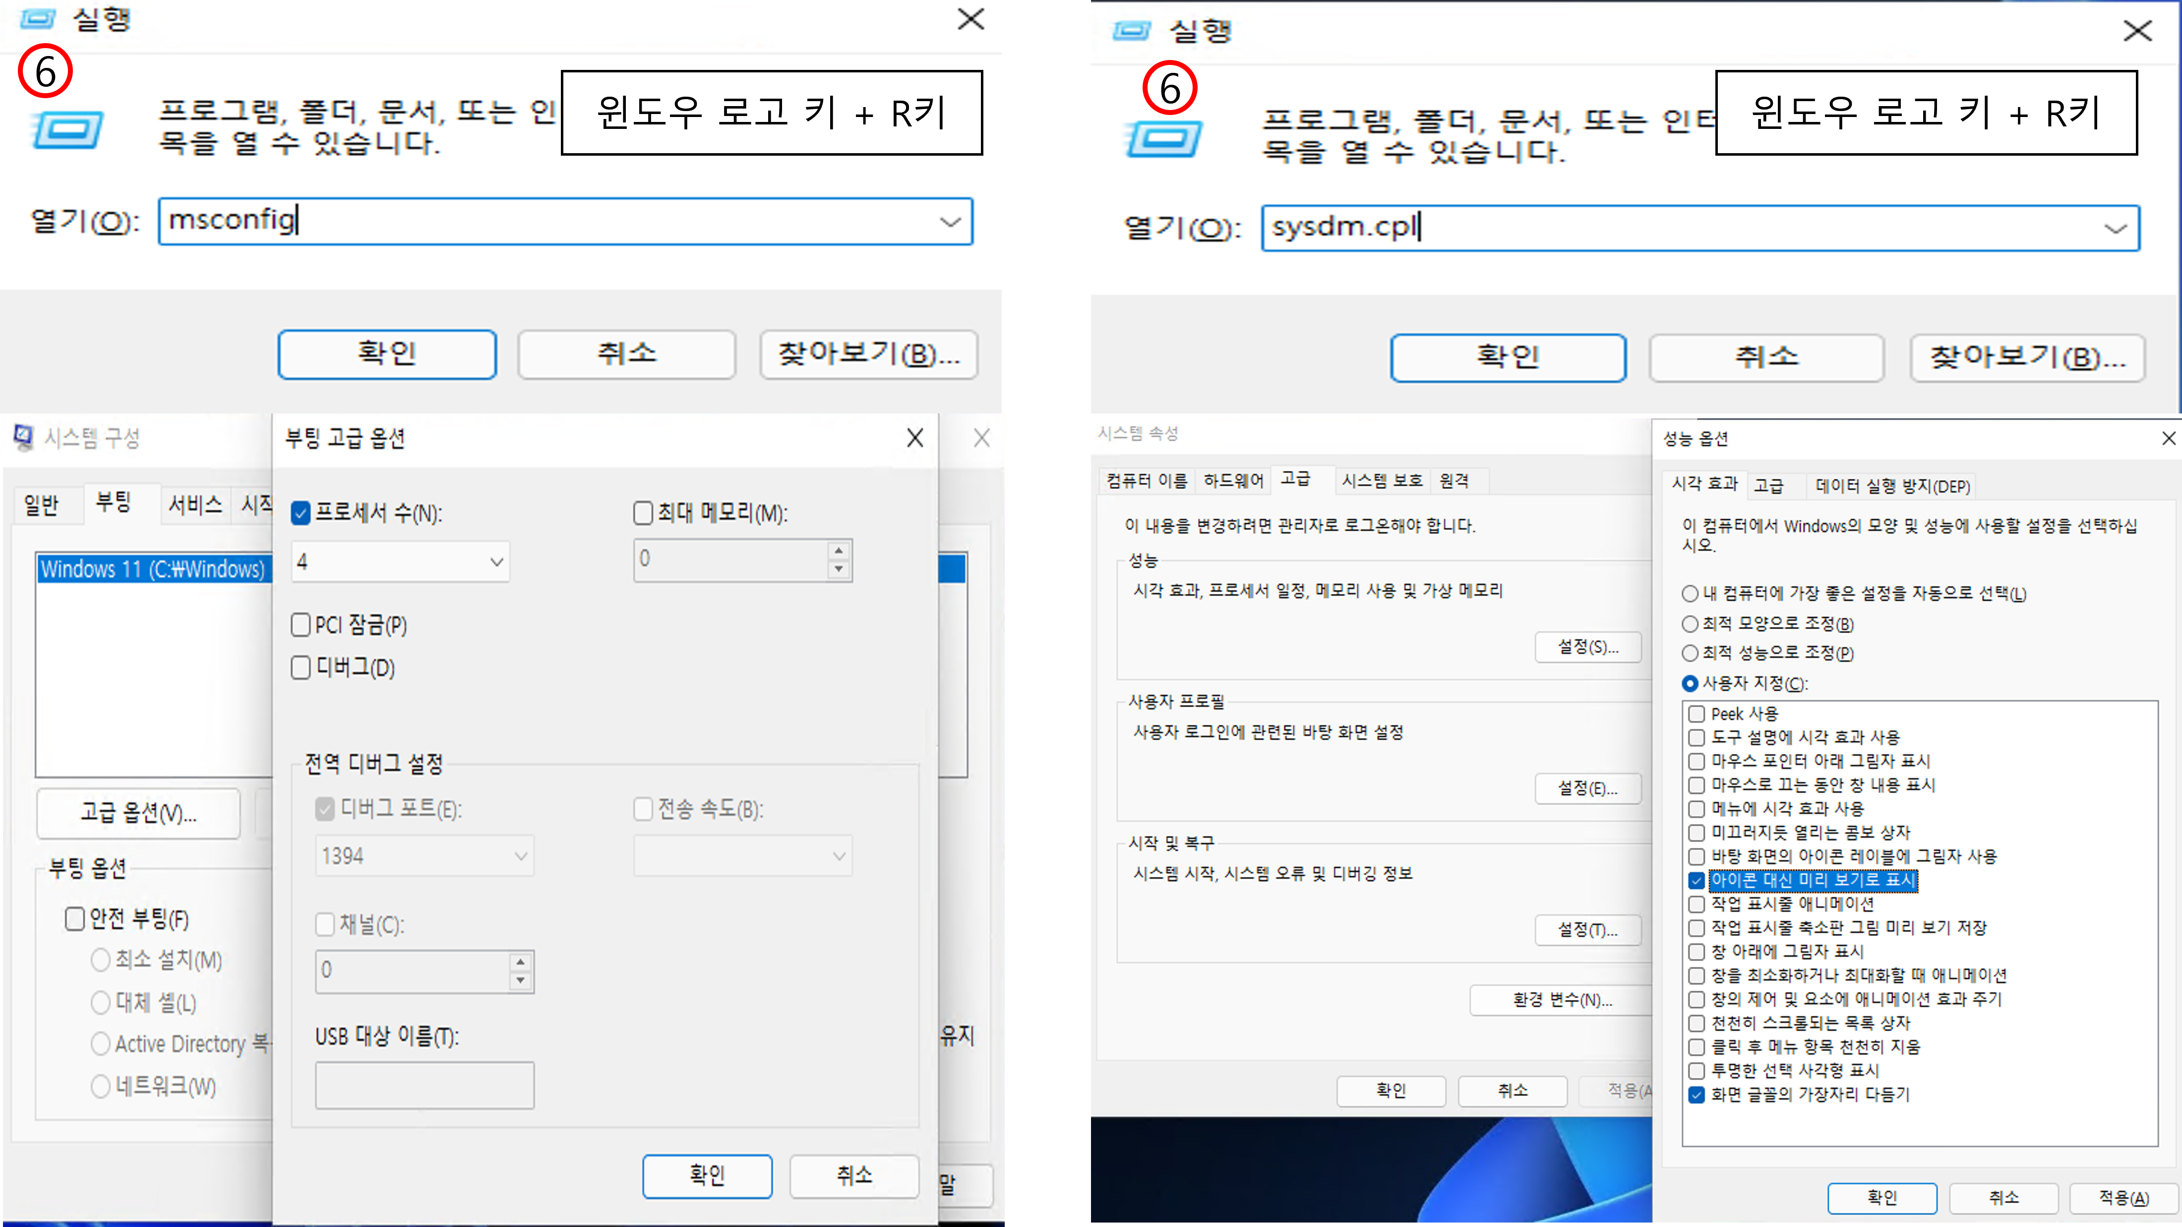Image resolution: width=2182 pixels, height=1227 pixels.
Task: Expand the sysdm.cpl open combo box
Action: coord(2115,229)
